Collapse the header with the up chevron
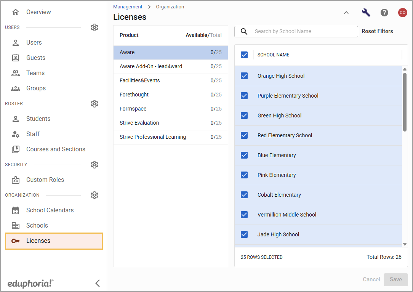The image size is (413, 292). tap(346, 12)
